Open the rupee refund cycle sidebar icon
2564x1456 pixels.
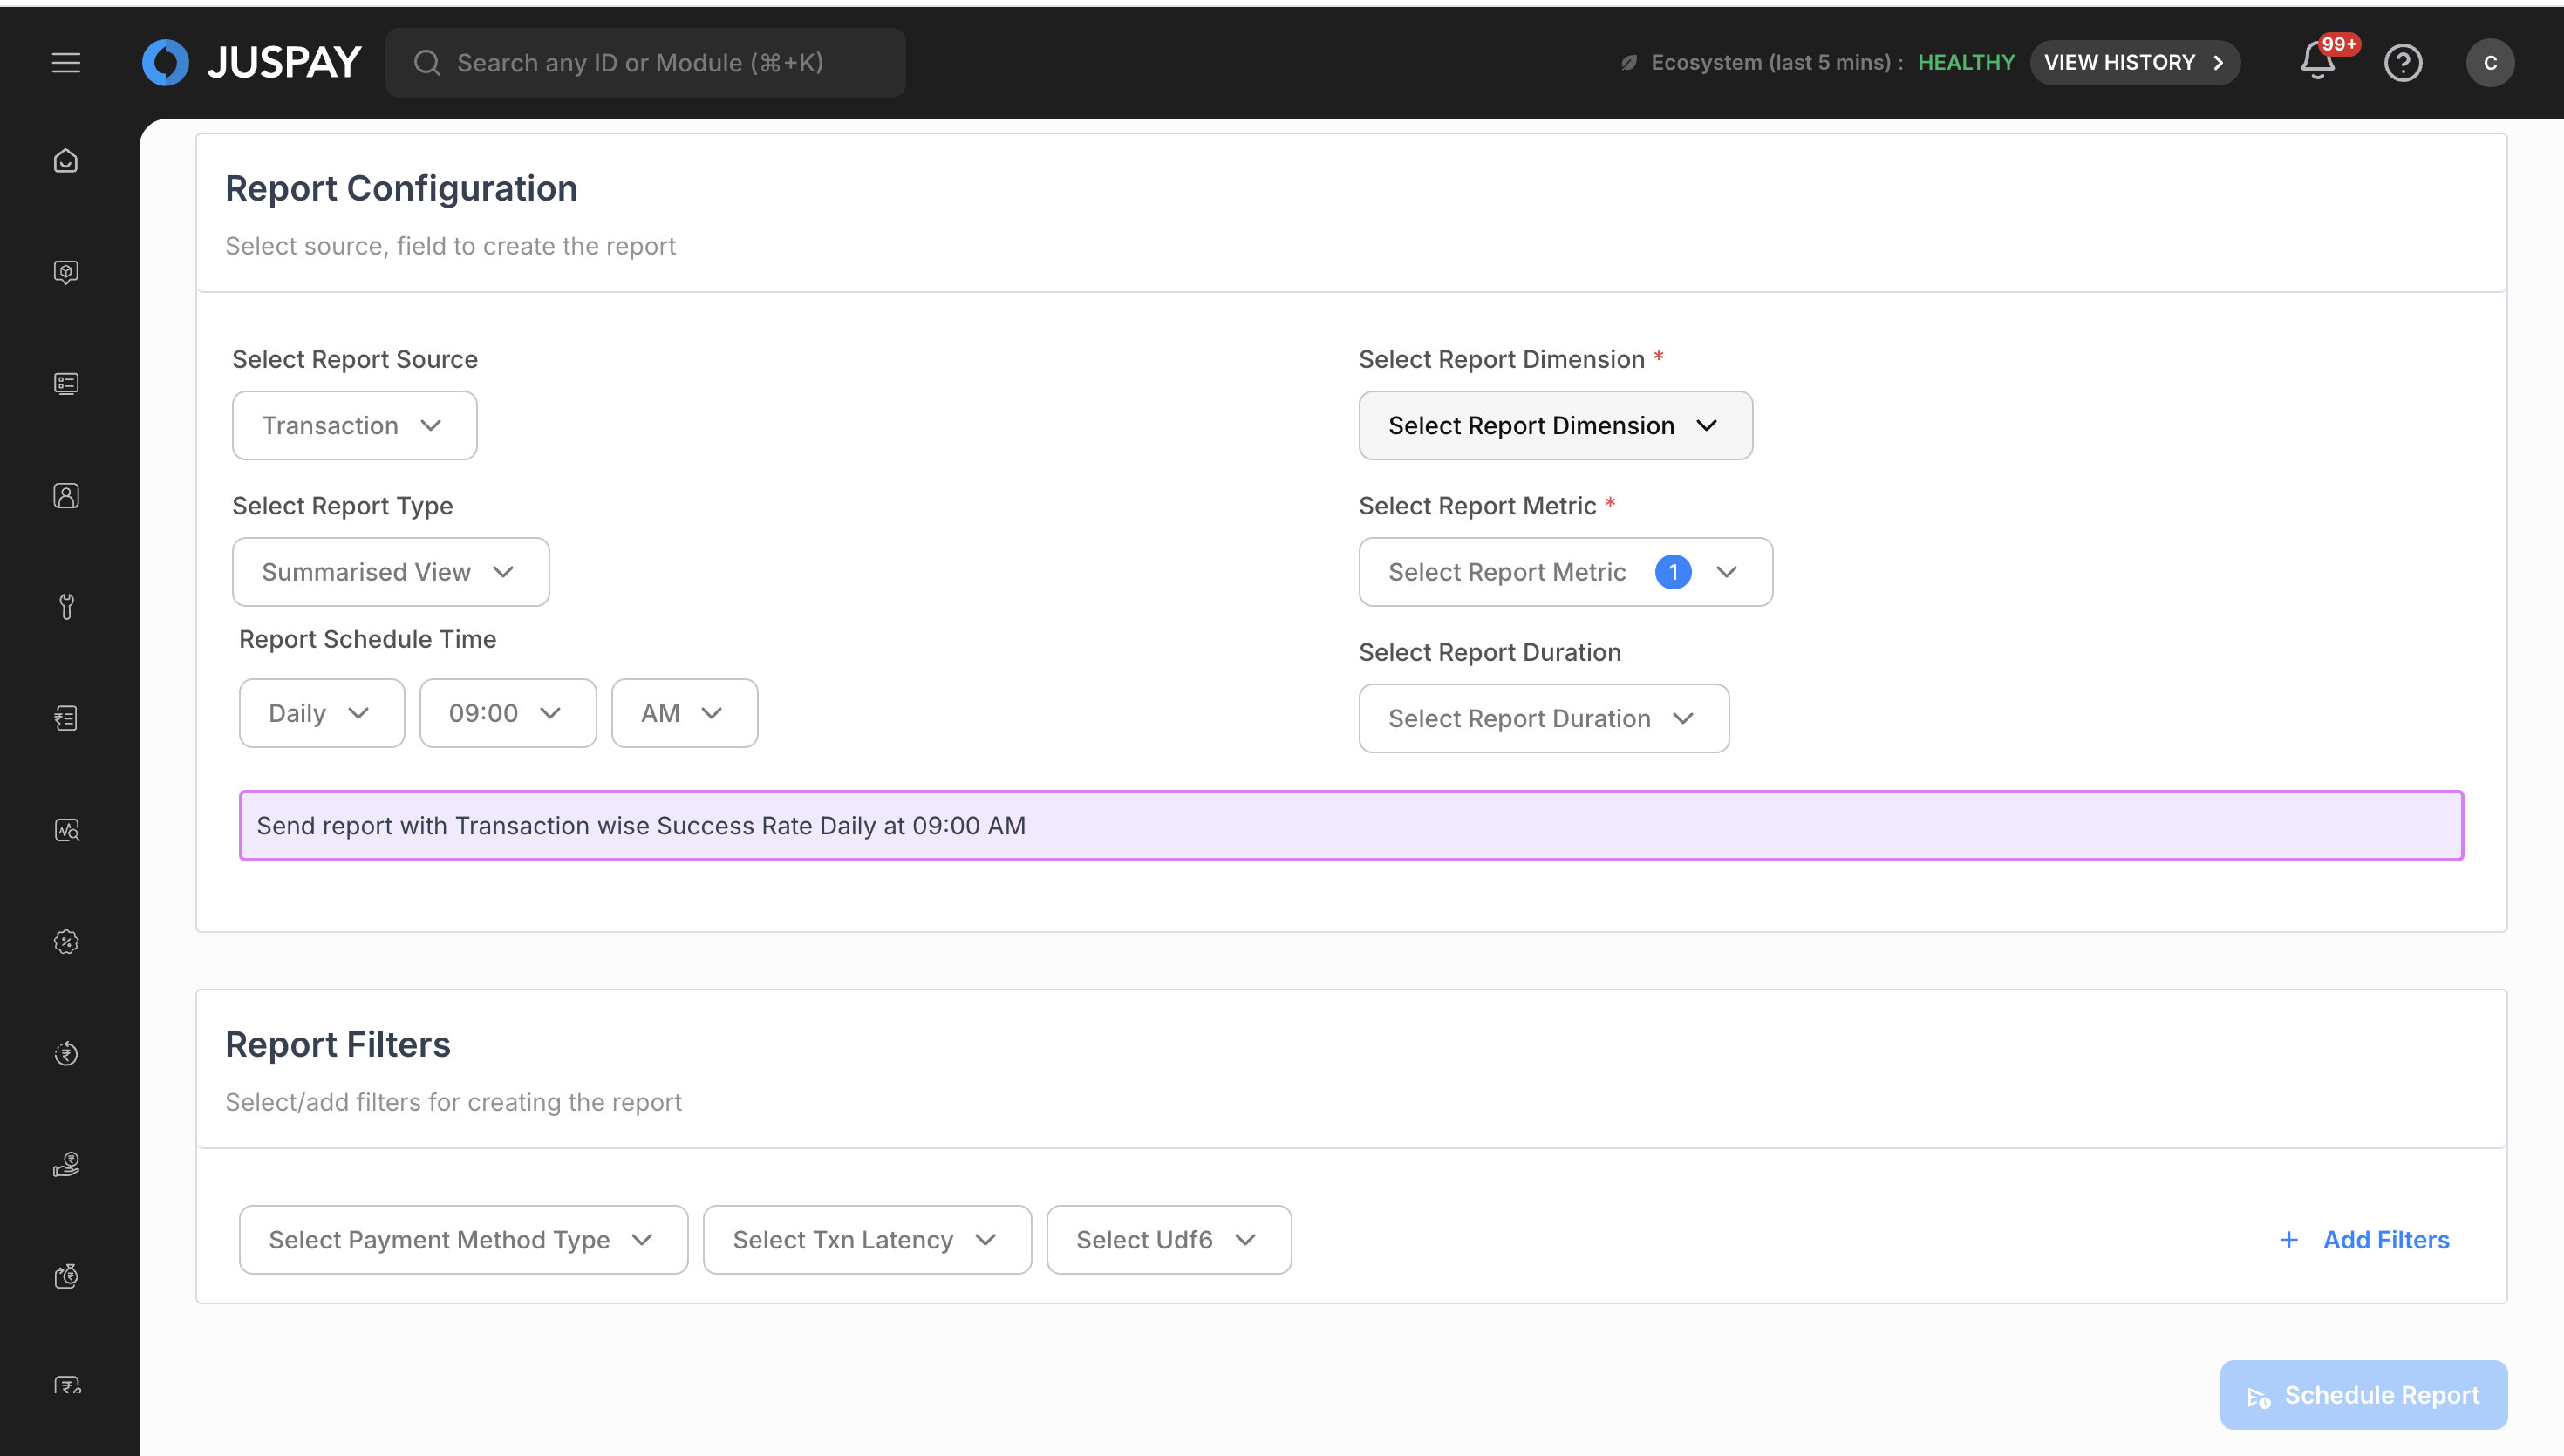66,1053
